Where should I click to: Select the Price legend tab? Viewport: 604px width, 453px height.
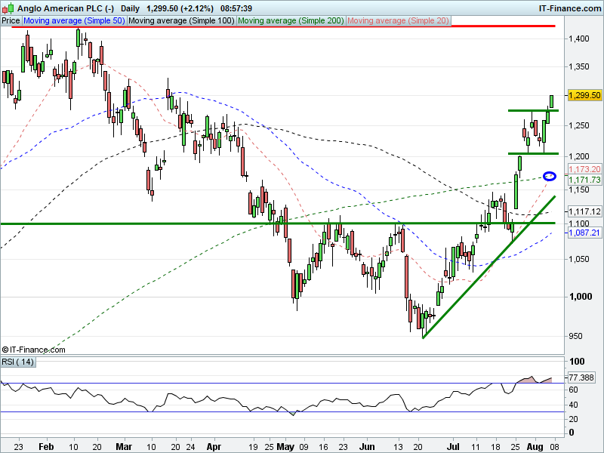[x=11, y=21]
